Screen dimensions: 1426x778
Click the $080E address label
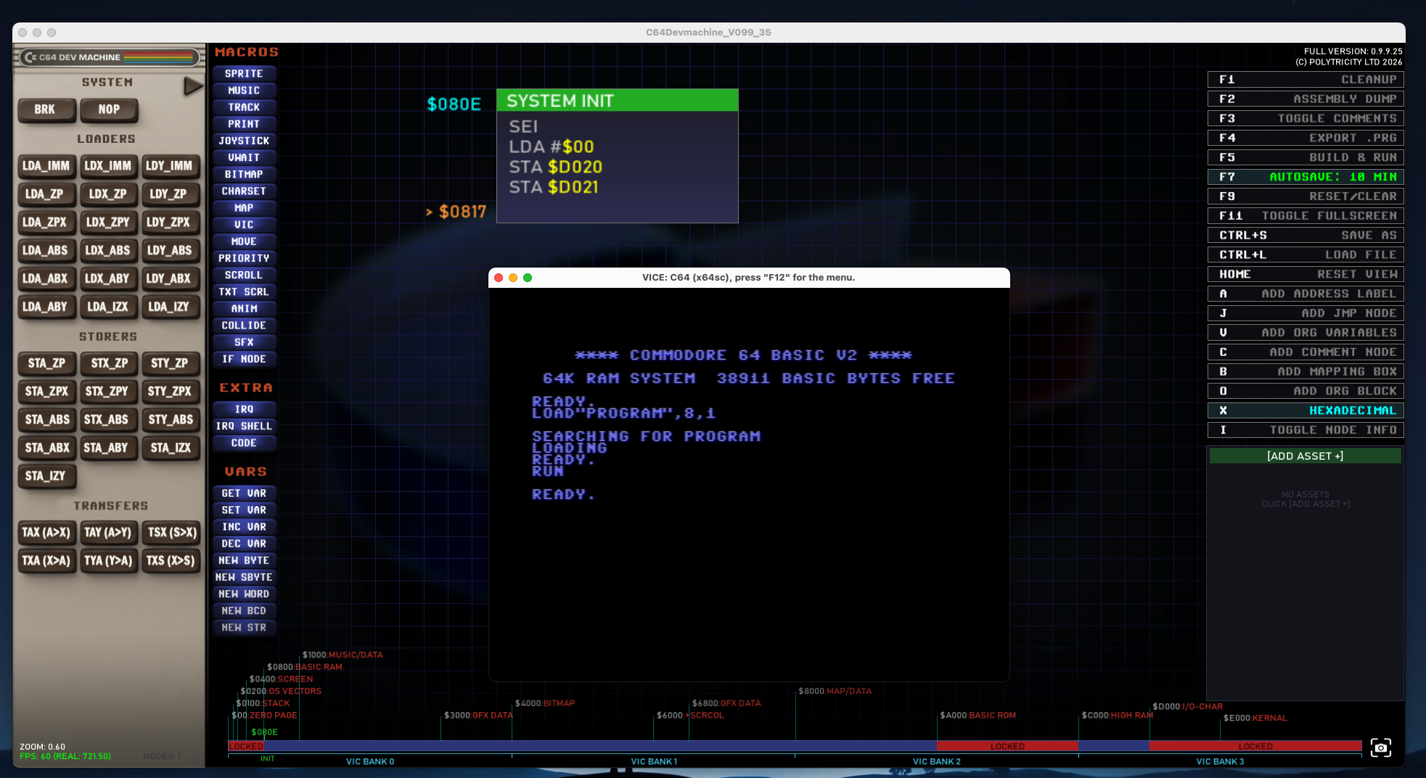454,104
